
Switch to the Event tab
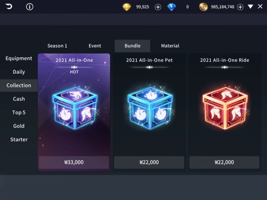pyautogui.click(x=95, y=46)
